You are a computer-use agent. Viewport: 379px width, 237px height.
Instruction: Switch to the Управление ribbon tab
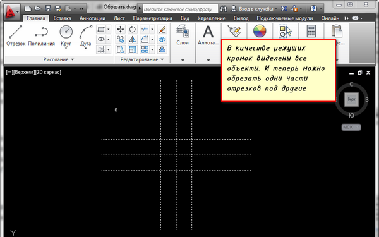tap(211, 18)
